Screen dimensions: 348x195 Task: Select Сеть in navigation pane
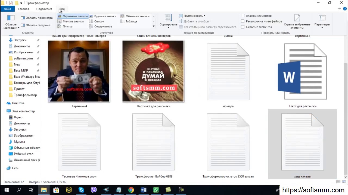point(15,168)
